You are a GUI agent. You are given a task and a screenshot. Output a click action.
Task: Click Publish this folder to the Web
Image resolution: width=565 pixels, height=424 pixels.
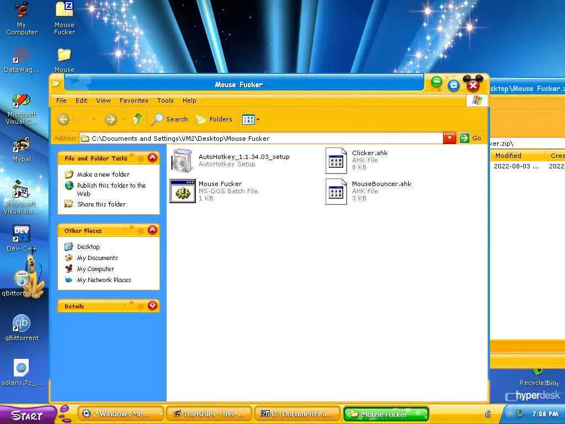pos(111,189)
